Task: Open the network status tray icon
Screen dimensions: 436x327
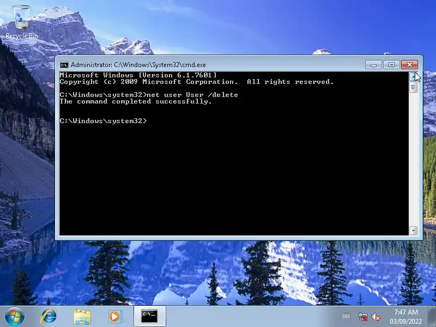Action: (362, 317)
